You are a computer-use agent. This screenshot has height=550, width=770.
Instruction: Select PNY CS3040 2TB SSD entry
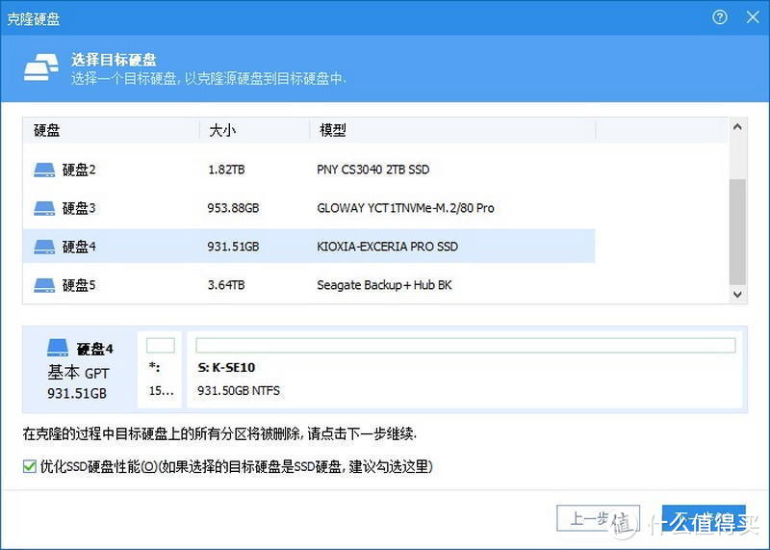click(x=373, y=170)
